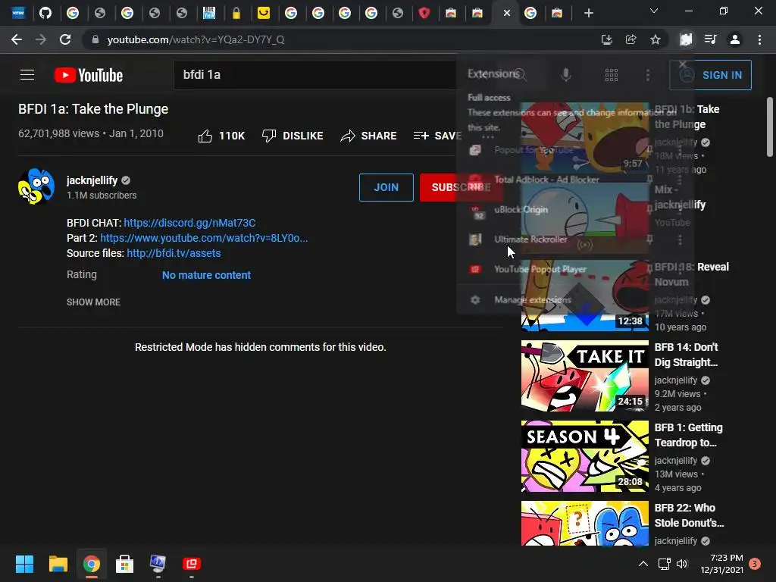Open Microsoft Store from the taskbar
The height and width of the screenshot is (582, 776).
[125, 564]
